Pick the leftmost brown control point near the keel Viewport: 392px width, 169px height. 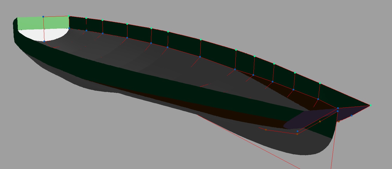266,130
